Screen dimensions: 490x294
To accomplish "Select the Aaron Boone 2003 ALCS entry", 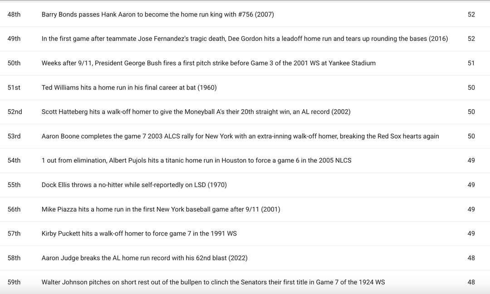I will [240, 136].
